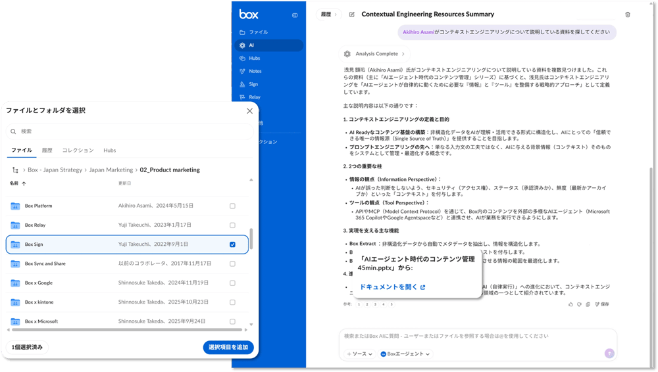Click the Box AI question input field
Screen dimensions: 658x372
(478, 337)
